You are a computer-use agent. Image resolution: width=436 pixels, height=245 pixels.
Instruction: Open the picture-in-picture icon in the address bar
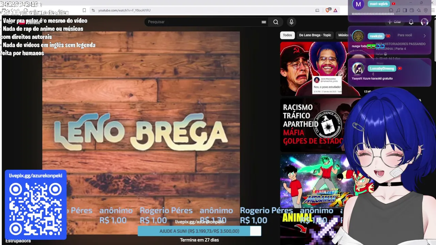[x=317, y=10]
